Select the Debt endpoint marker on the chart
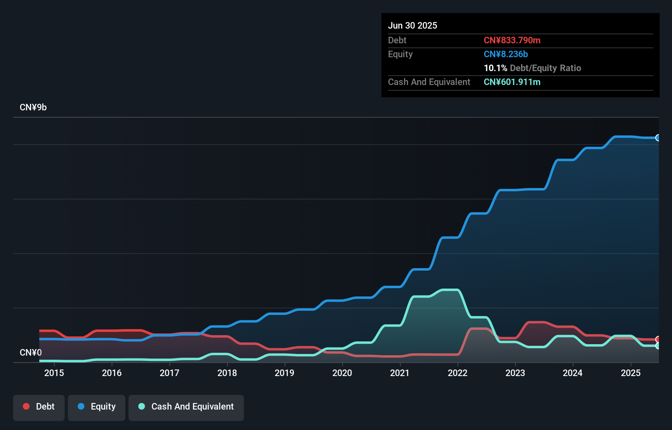 click(x=658, y=338)
